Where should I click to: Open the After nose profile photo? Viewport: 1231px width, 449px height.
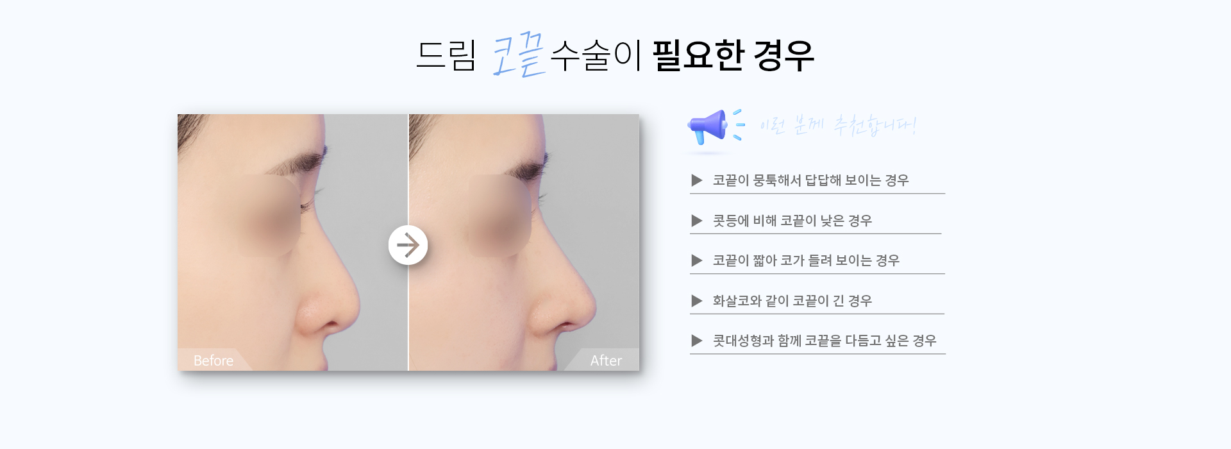(x=524, y=242)
